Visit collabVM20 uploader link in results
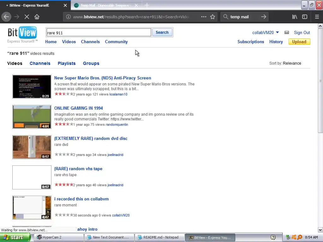Viewport: 323px width, 242px height. point(121,215)
